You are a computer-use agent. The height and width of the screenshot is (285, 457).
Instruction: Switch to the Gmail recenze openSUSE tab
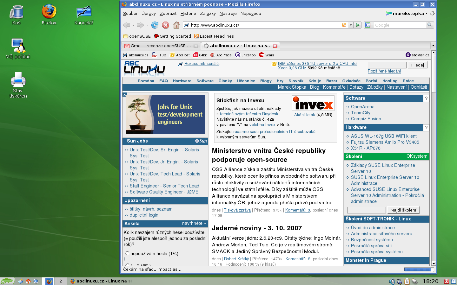pyautogui.click(x=161, y=46)
